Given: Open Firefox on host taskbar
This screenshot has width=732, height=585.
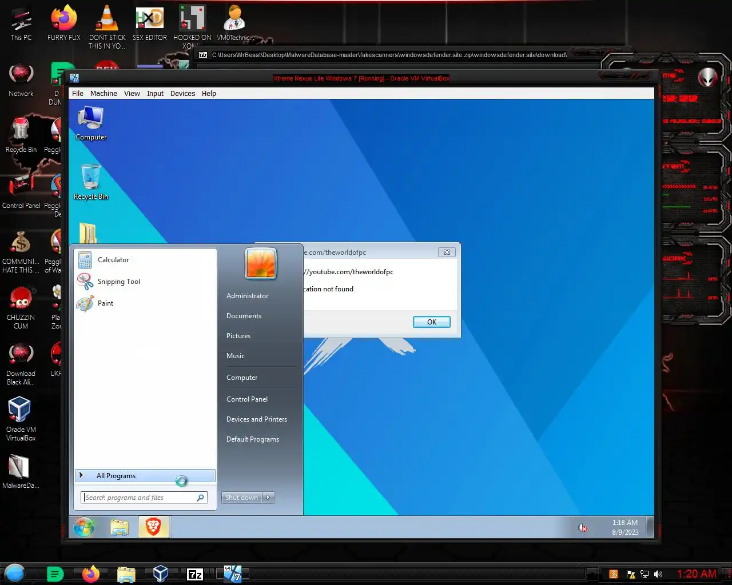Looking at the screenshot, I should click(91, 574).
